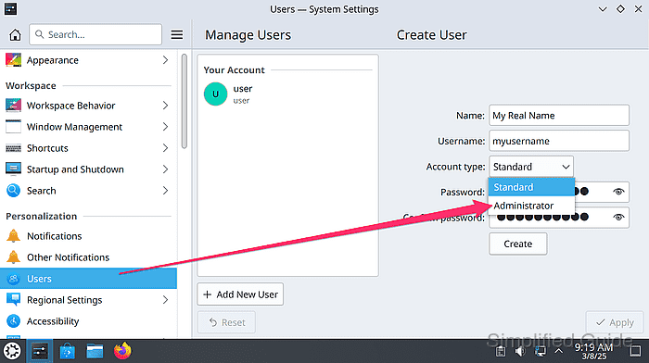The width and height of the screenshot is (649, 363).
Task: Open the Account type dropdown
Action: click(x=531, y=167)
